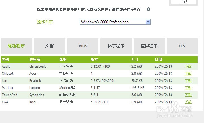Click the 声卡驱动 description

click(x=66, y=66)
